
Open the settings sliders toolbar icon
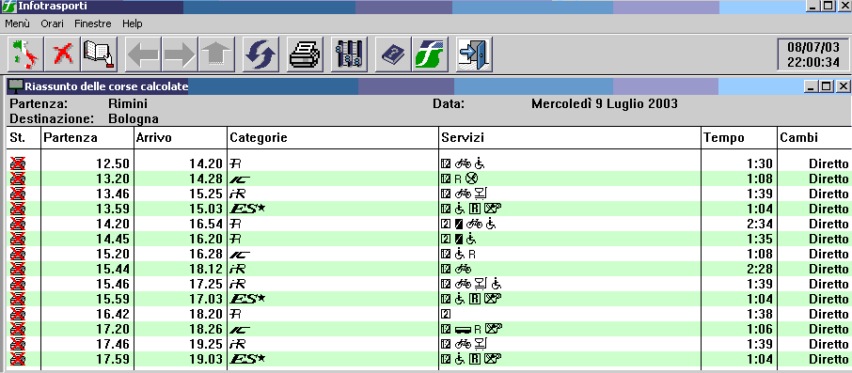click(x=349, y=54)
